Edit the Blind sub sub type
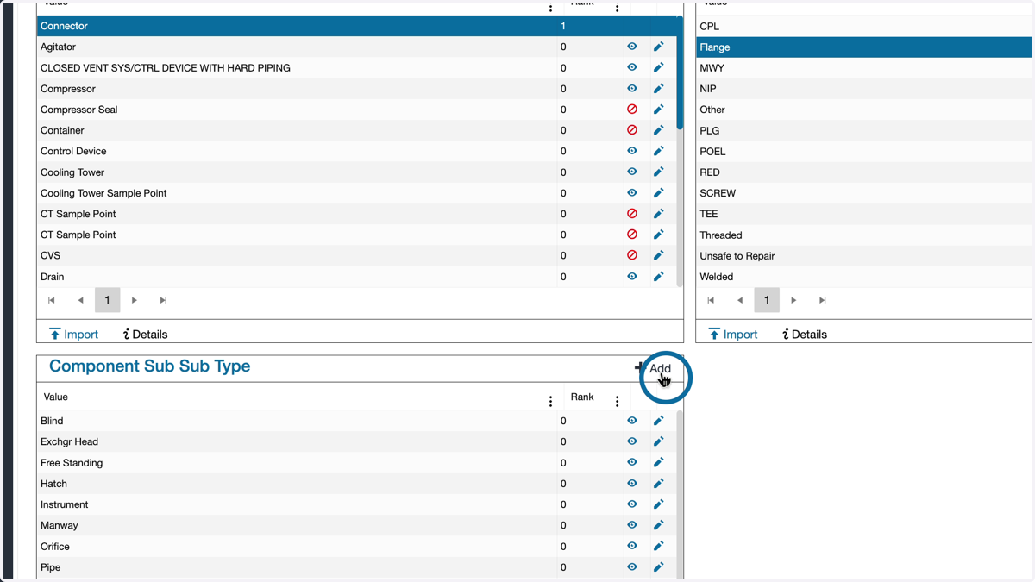The image size is (1035, 582). click(x=658, y=421)
